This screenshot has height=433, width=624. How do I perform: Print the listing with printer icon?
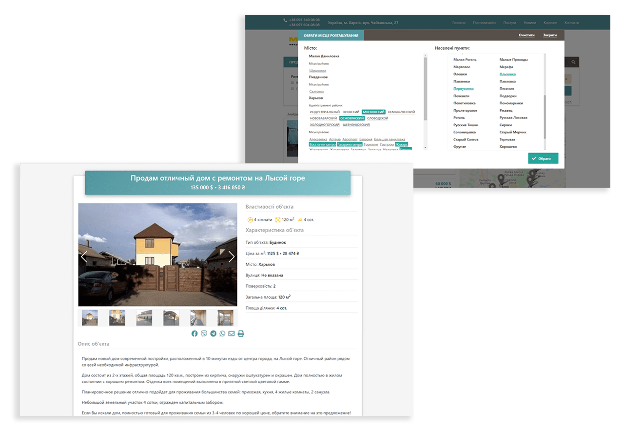[x=241, y=334]
